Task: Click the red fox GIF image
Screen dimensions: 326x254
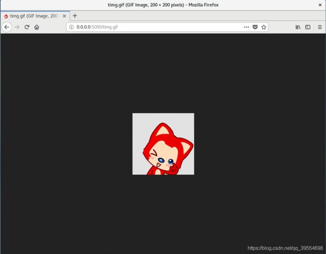Action: click(163, 144)
